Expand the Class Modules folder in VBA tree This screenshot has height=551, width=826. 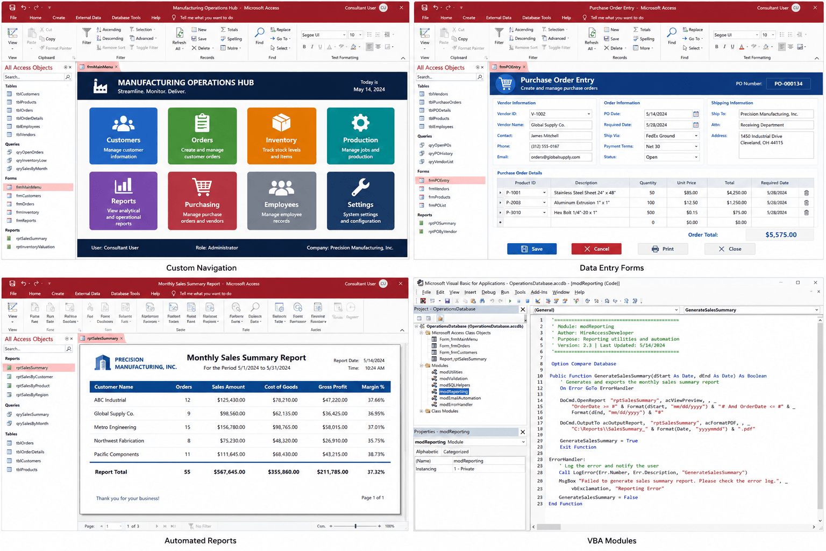click(x=422, y=411)
